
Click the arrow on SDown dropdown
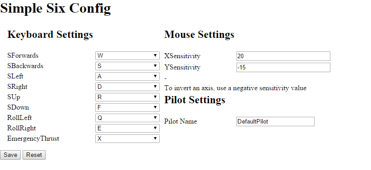(155, 107)
